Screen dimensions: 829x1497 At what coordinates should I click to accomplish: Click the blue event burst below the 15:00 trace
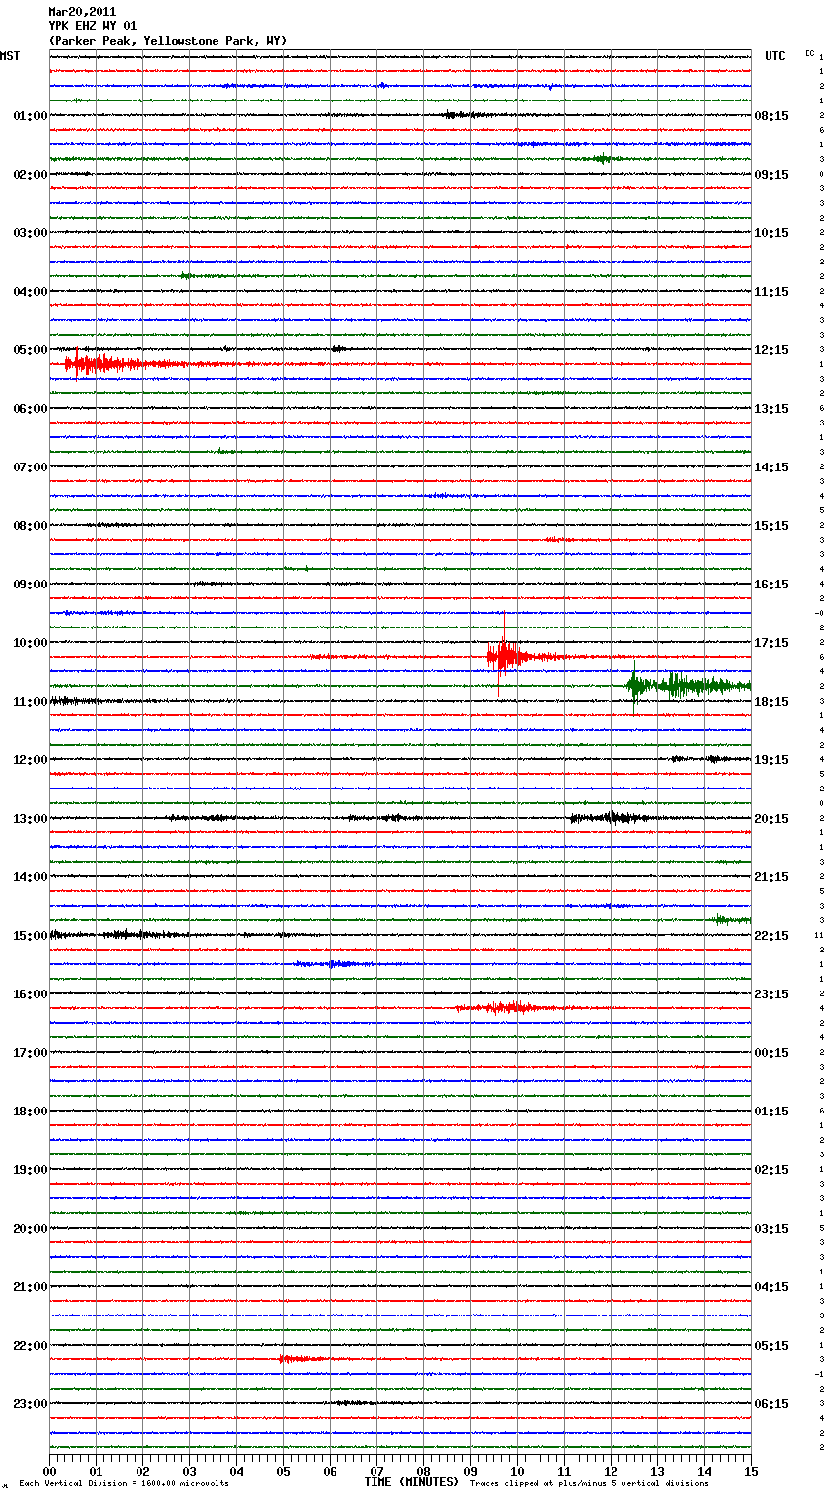pyautogui.click(x=336, y=964)
